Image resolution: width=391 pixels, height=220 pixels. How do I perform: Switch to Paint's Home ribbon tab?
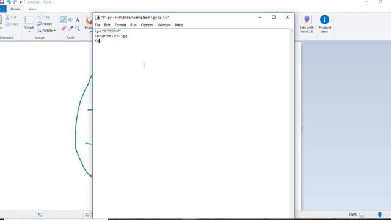15,9
